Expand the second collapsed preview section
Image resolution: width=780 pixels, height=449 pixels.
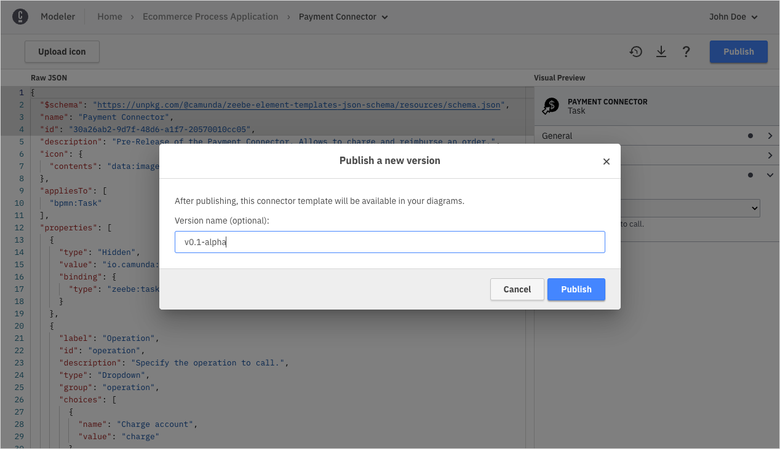(x=770, y=155)
